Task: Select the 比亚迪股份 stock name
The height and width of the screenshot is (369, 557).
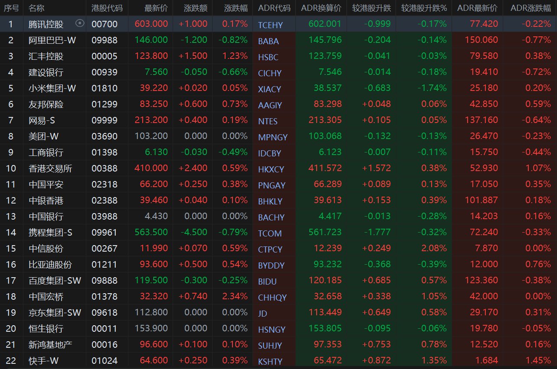Action: point(50,265)
